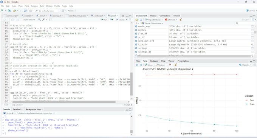The height and width of the screenshot is (138, 257).
Task: Open the Import Dataset dropdown
Action: pyautogui.click(x=153, y=20)
